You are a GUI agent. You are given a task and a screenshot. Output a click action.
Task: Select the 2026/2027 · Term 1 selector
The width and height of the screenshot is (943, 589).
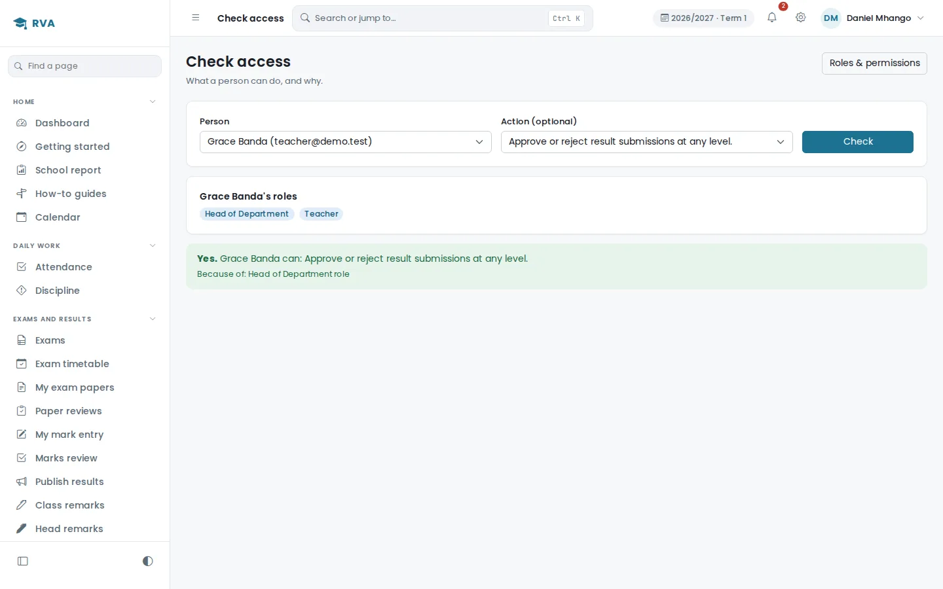[703, 18]
